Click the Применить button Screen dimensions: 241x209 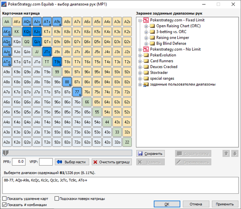click(x=225, y=204)
